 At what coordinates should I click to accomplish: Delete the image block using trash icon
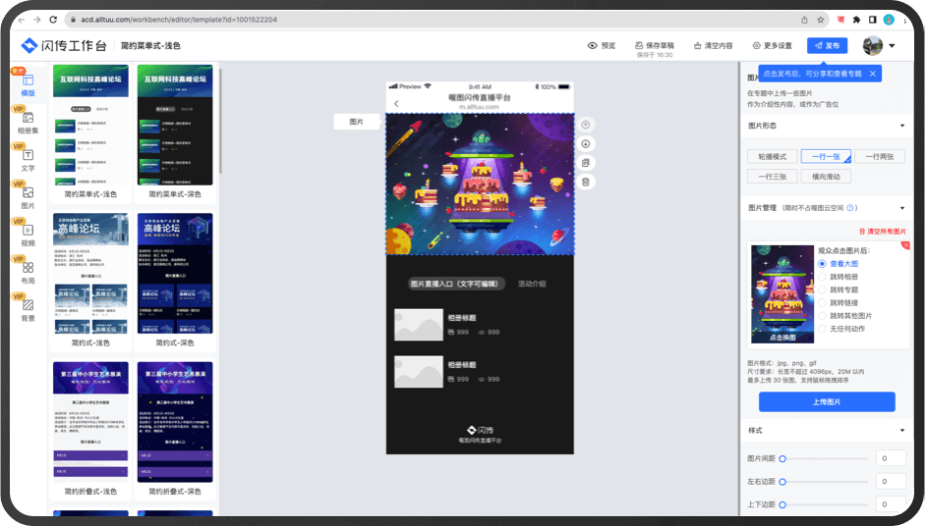[586, 182]
